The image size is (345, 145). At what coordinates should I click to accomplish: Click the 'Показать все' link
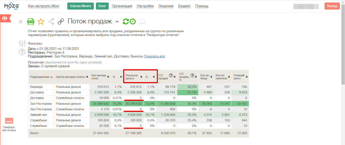pos(154,56)
